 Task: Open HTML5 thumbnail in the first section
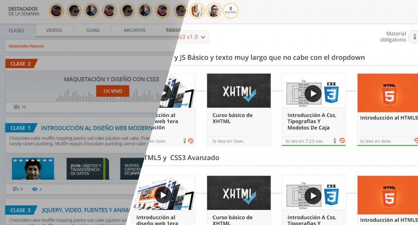(x=388, y=93)
